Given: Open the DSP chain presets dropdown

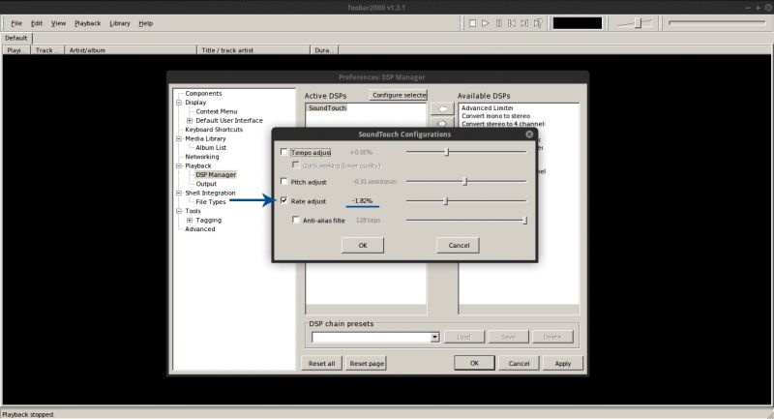Looking at the screenshot, I should (434, 337).
